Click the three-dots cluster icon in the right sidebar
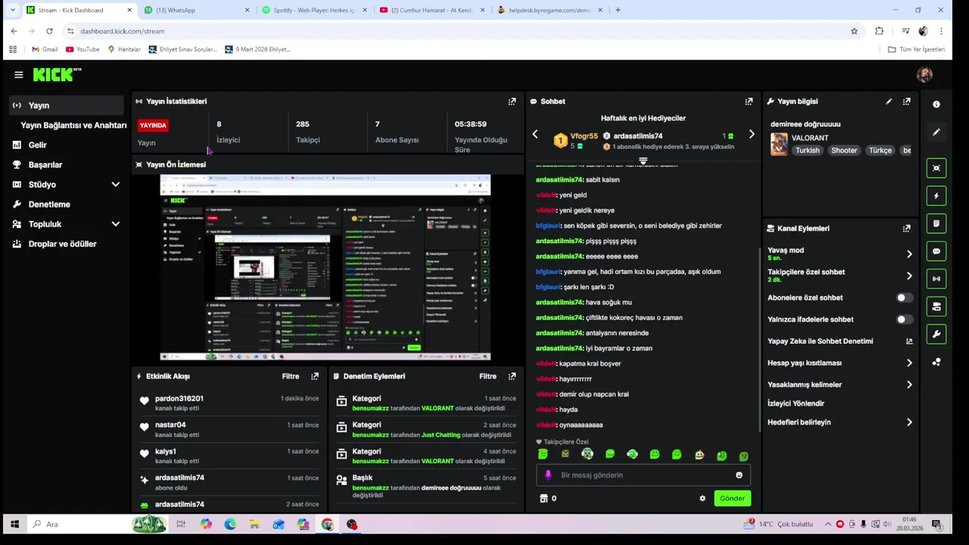Viewport: 969px width, 545px height. click(936, 362)
